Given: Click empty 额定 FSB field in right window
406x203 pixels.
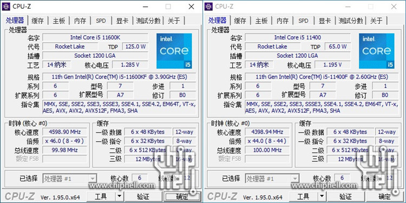Looking at the screenshot, I should tap(267, 159).
